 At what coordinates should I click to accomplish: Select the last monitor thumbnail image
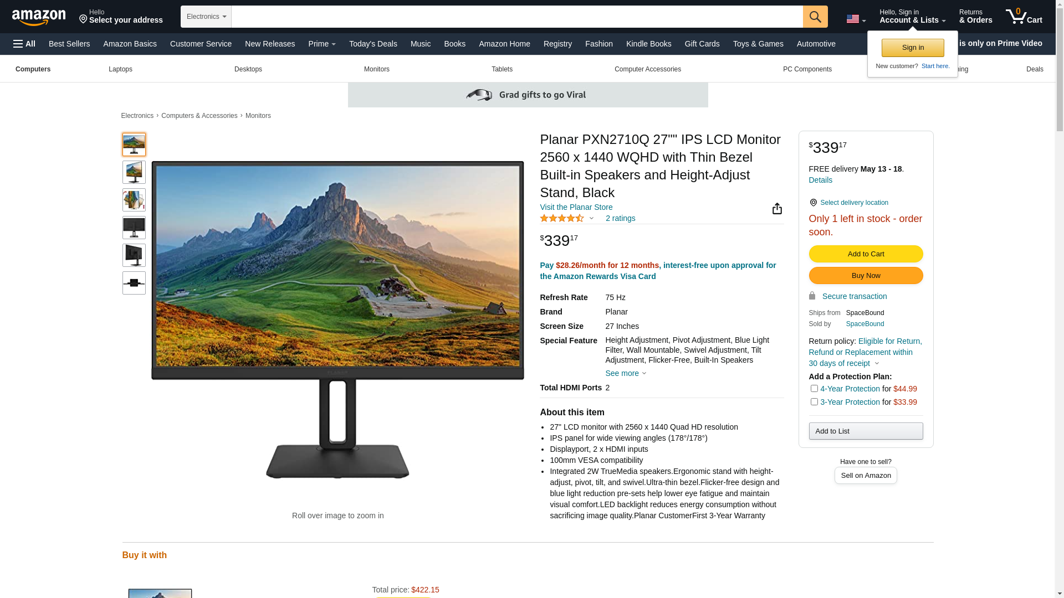click(x=134, y=283)
